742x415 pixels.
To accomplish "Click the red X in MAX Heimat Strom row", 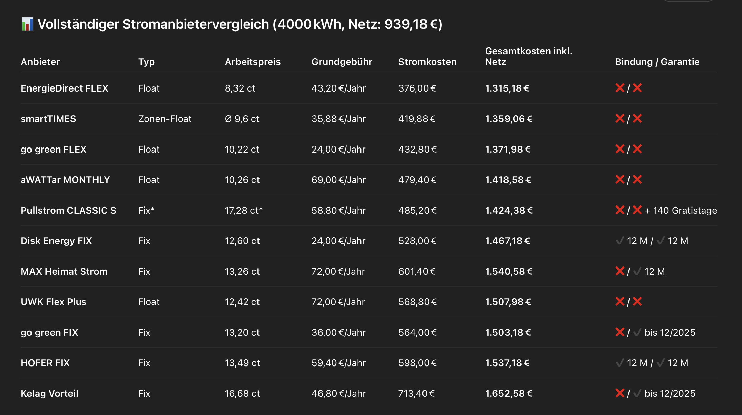I will [x=620, y=271].
